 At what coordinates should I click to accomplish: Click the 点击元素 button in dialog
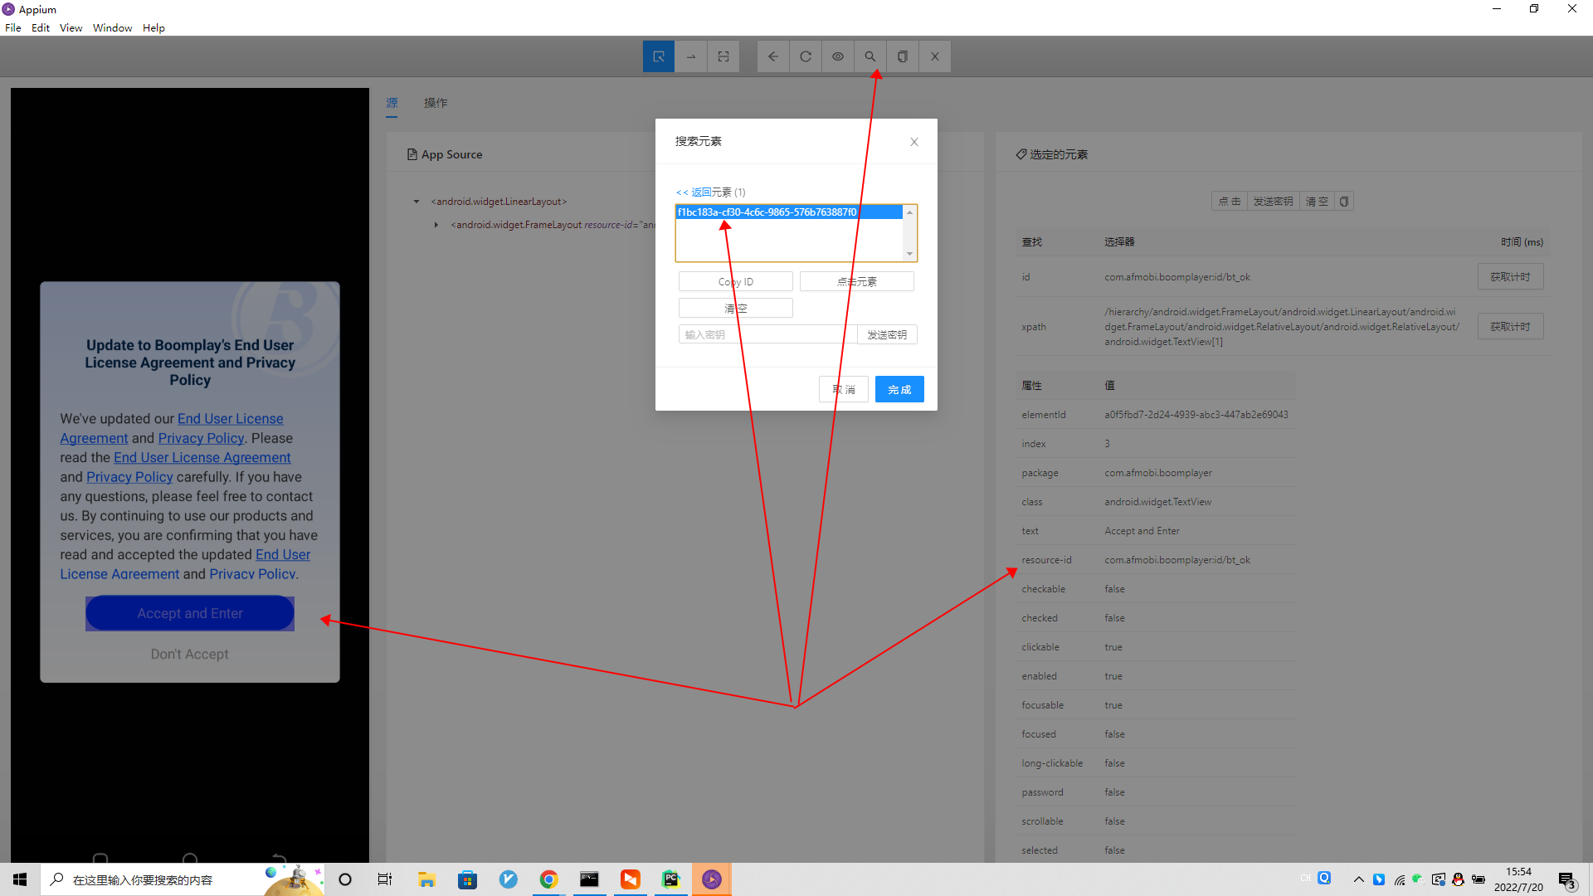pos(857,282)
